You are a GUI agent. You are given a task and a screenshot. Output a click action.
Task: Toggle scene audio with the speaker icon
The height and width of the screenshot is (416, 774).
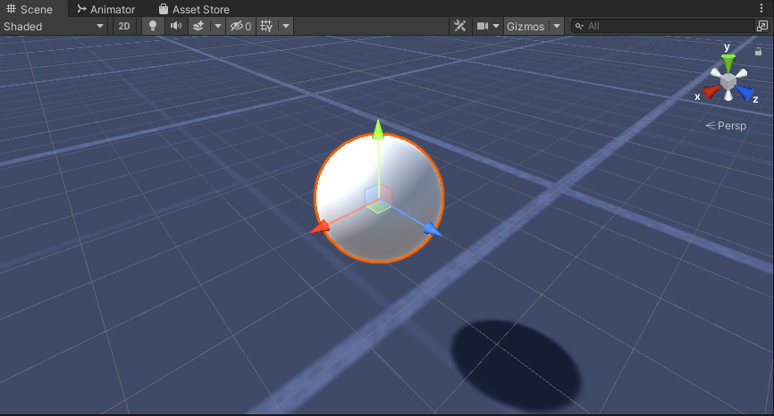(175, 26)
